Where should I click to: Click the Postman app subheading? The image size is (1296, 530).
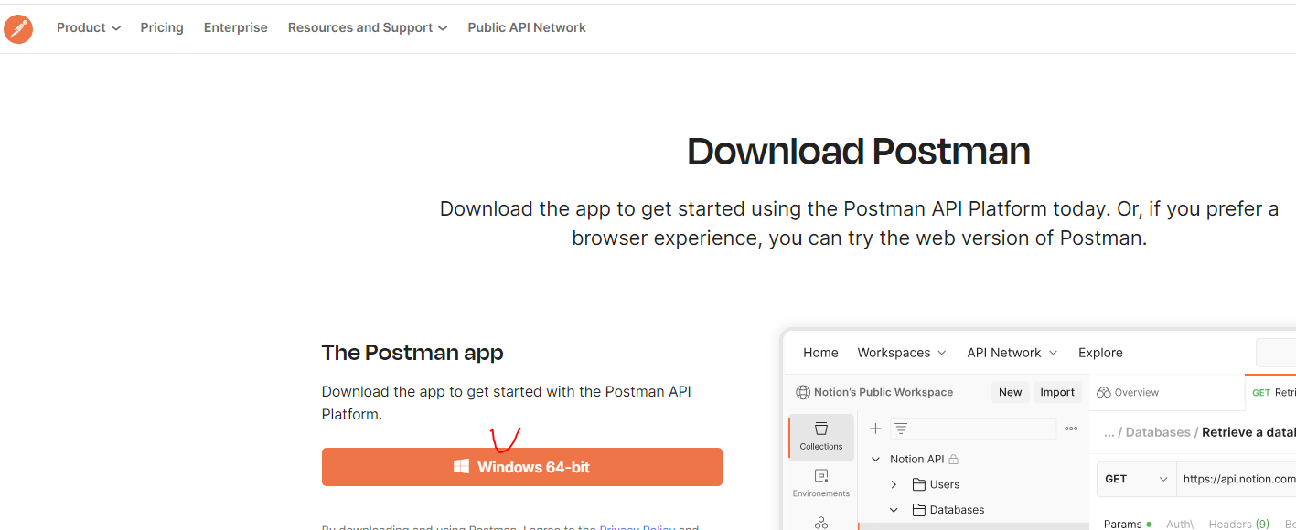click(x=412, y=353)
